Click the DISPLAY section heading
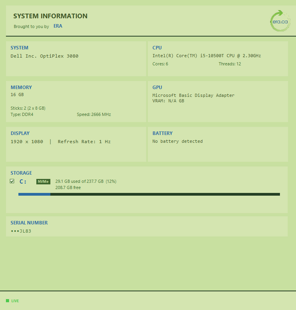The height and width of the screenshot is (310, 296). (20, 133)
